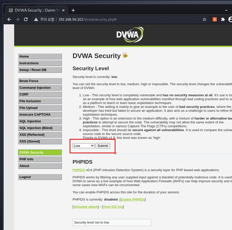Open the orange extension icon in the toolbar
This screenshot has height=230, width=232.
coord(215,19)
